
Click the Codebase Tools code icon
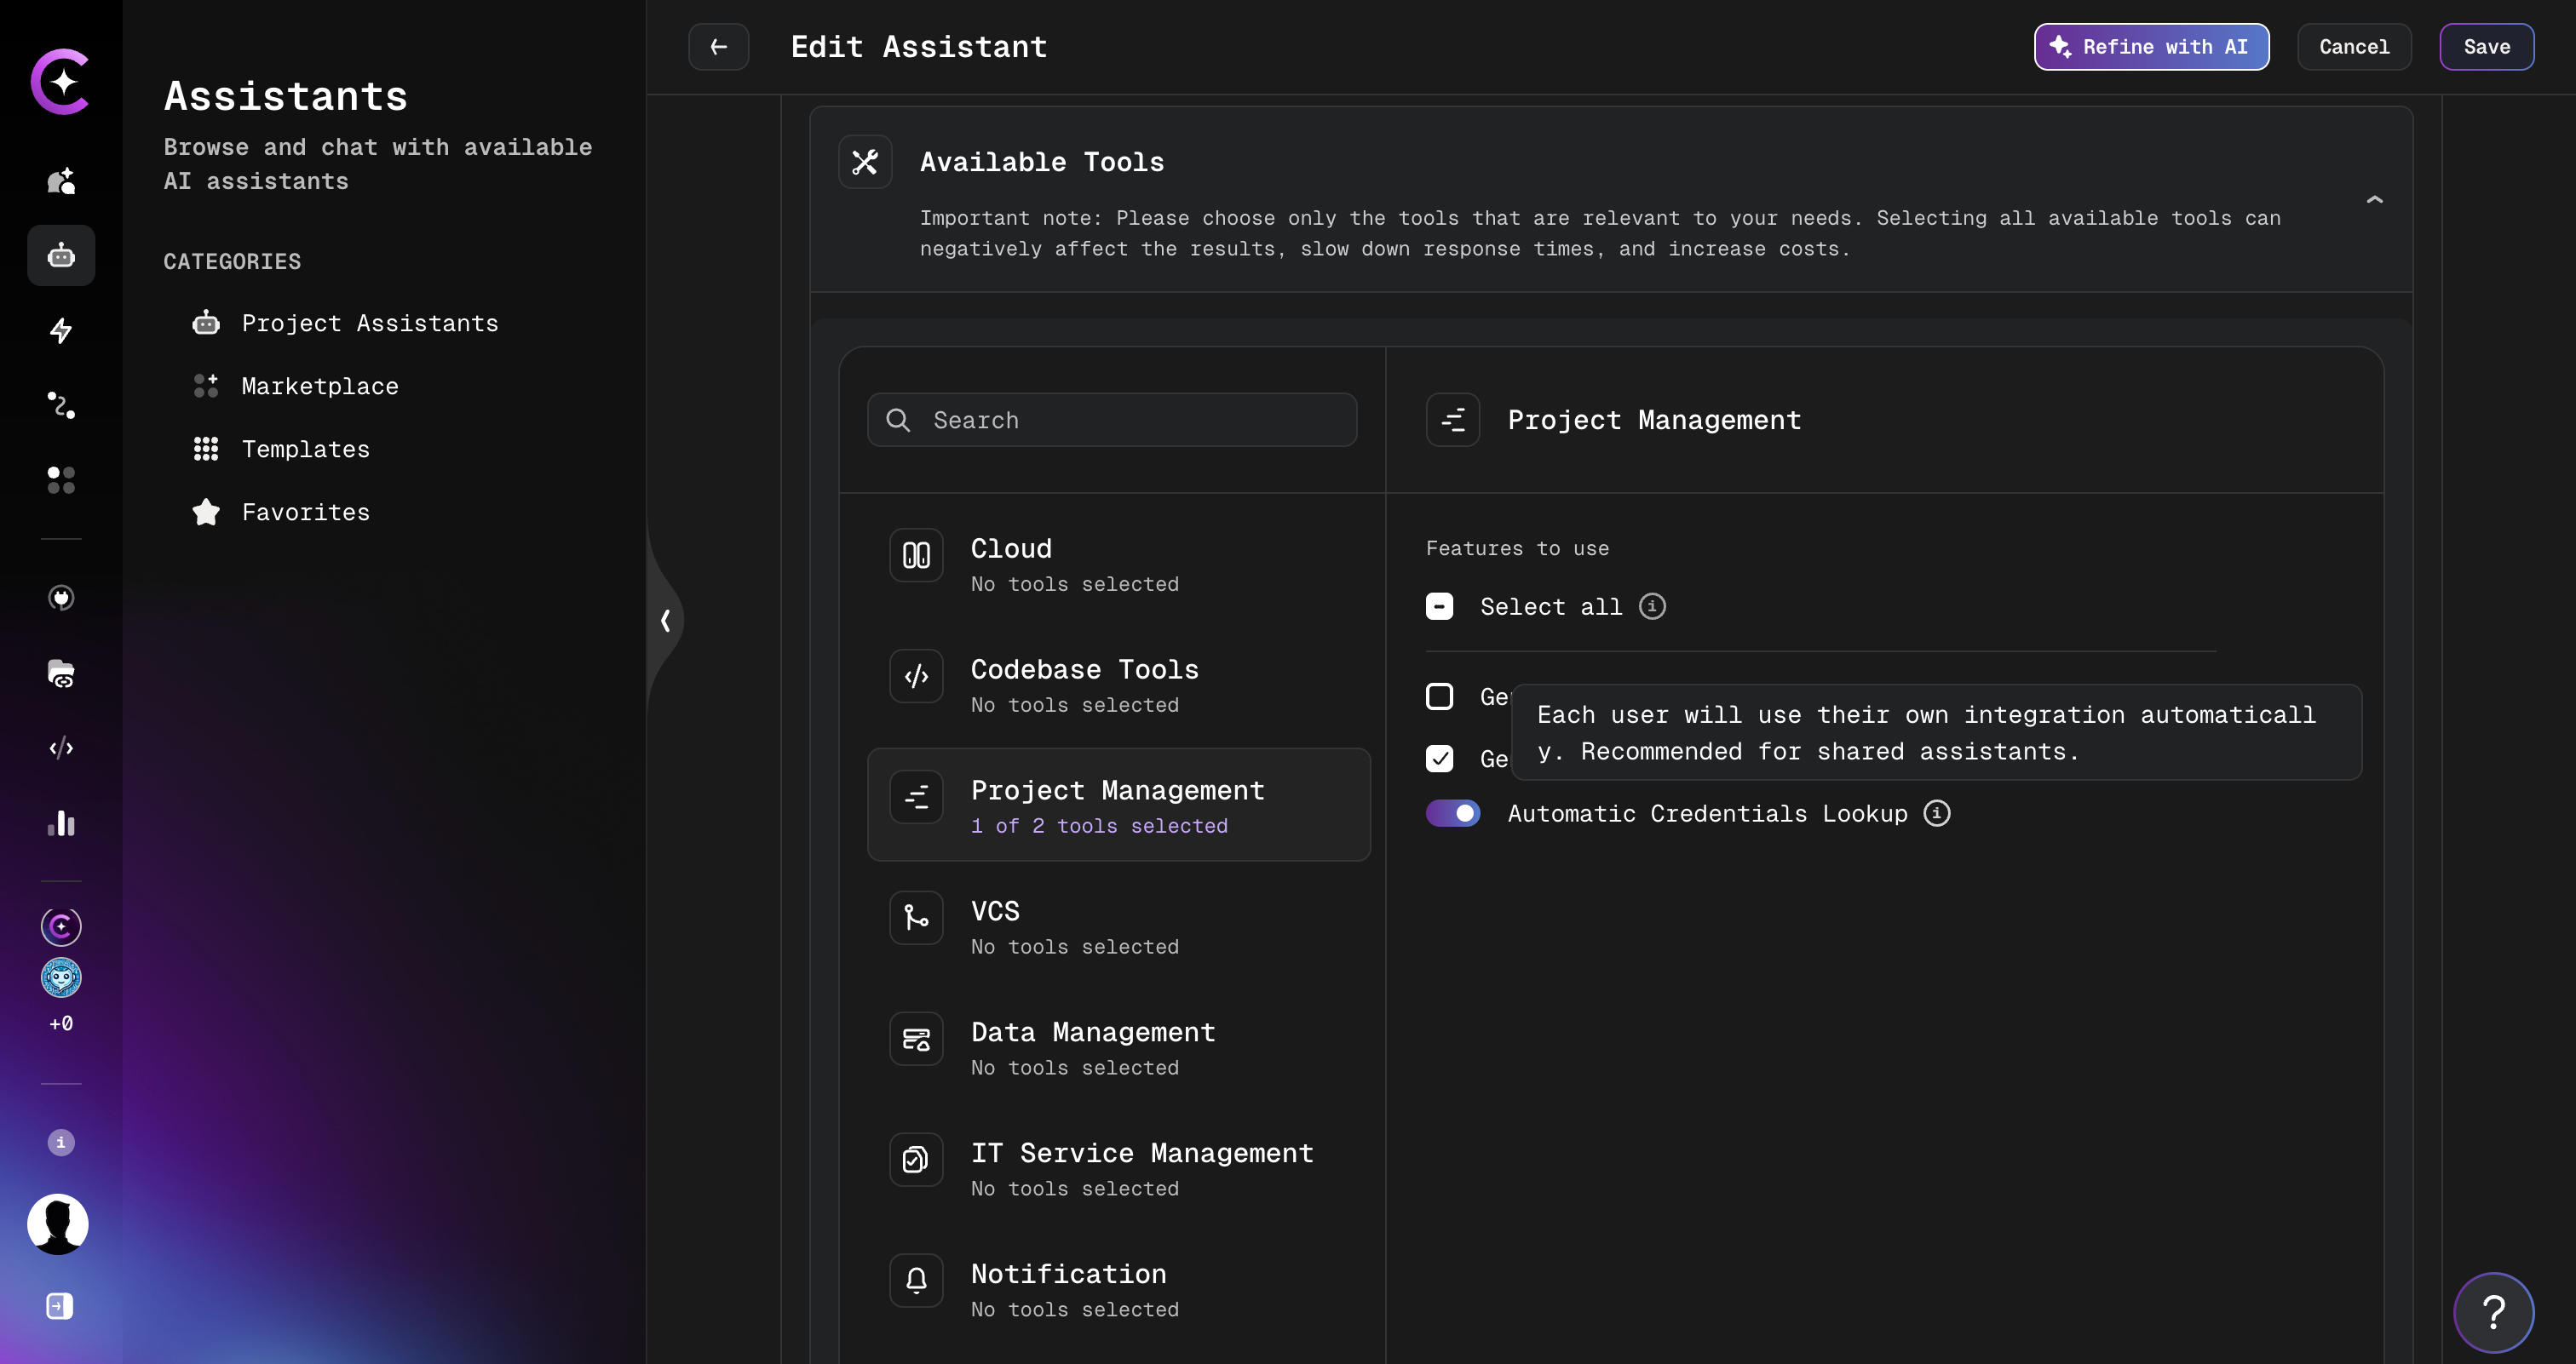pos(916,675)
